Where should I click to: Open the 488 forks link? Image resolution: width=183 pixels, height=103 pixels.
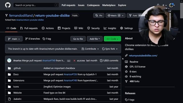(x=134, y=81)
